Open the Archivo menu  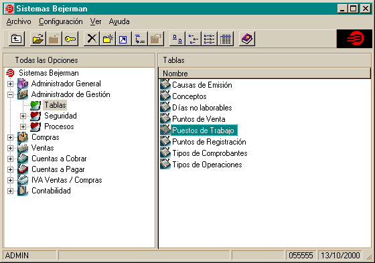(19, 21)
